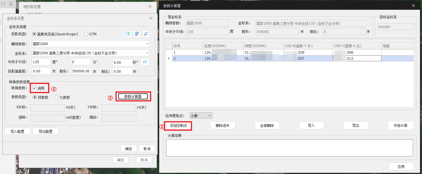Click the 中央子午线 degrees input field
This screenshot has width=422, height=174.
pyautogui.click(x=41, y=62)
